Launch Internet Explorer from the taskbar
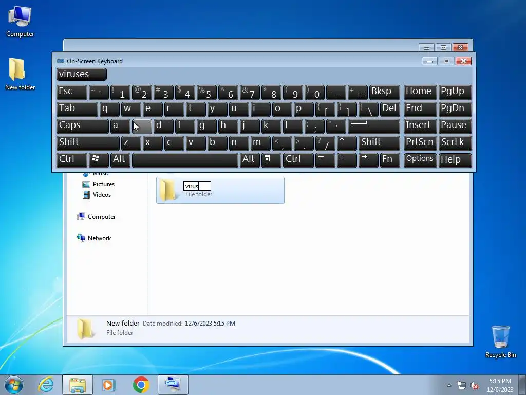Screen dimensions: 526x395 point(46,385)
